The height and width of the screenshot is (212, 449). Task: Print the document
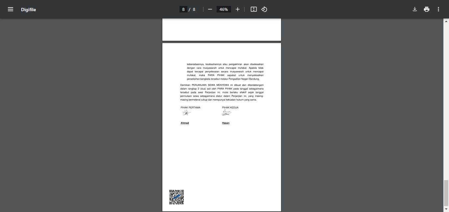pos(427,9)
